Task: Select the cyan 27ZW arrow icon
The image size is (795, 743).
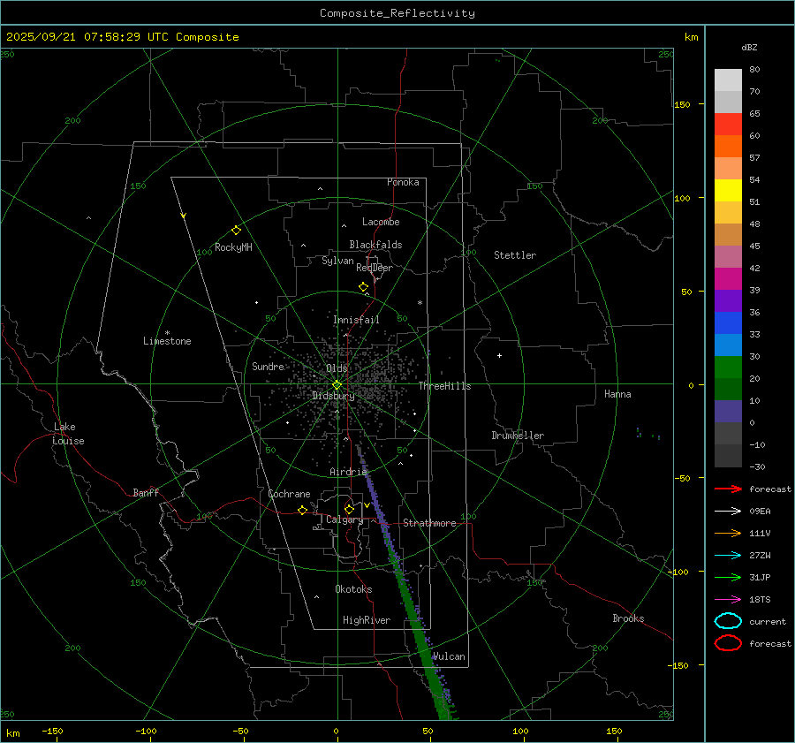Action: click(x=728, y=555)
